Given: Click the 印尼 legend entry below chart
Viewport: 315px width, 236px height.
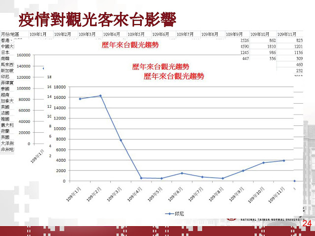Looking at the screenshot, I should point(174,214).
